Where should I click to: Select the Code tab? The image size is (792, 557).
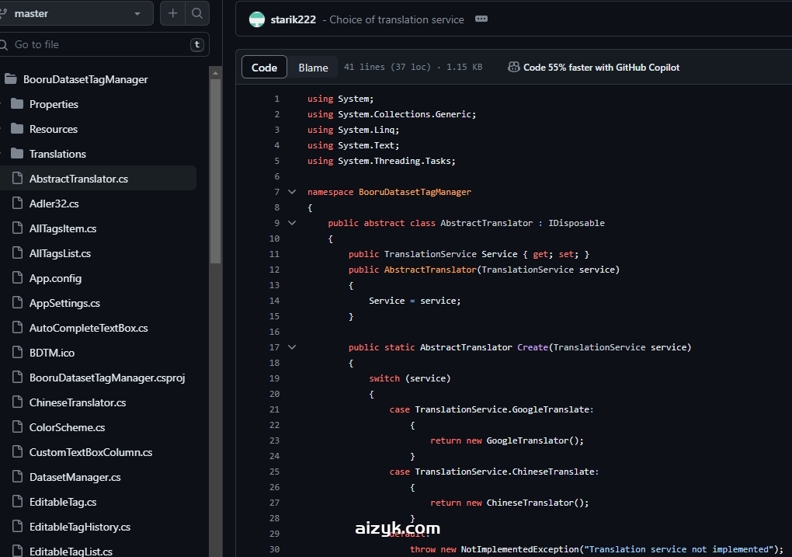click(264, 68)
